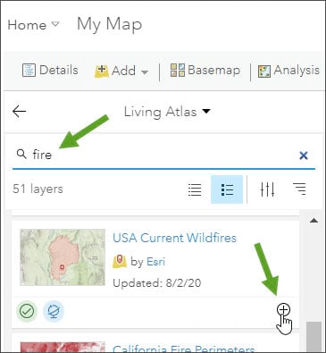Clear the fire search text

tap(304, 155)
